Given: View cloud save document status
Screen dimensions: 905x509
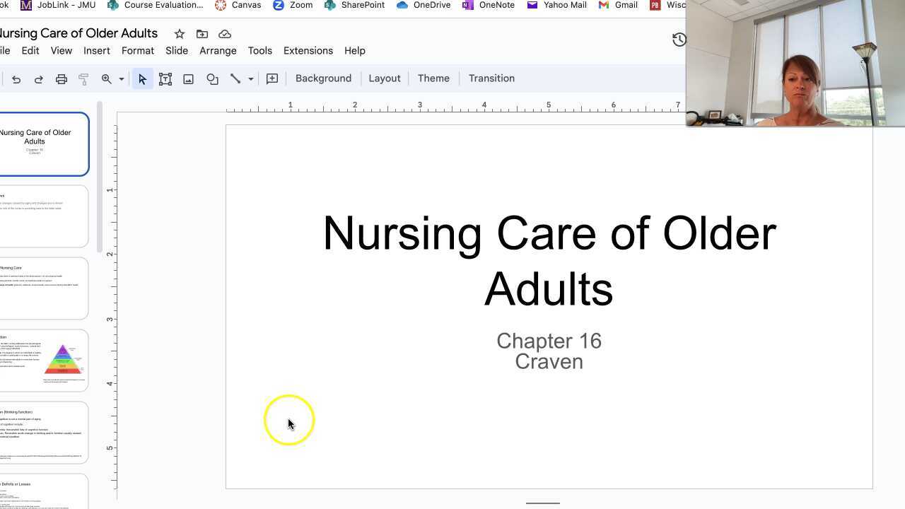Looking at the screenshot, I should pos(225,34).
